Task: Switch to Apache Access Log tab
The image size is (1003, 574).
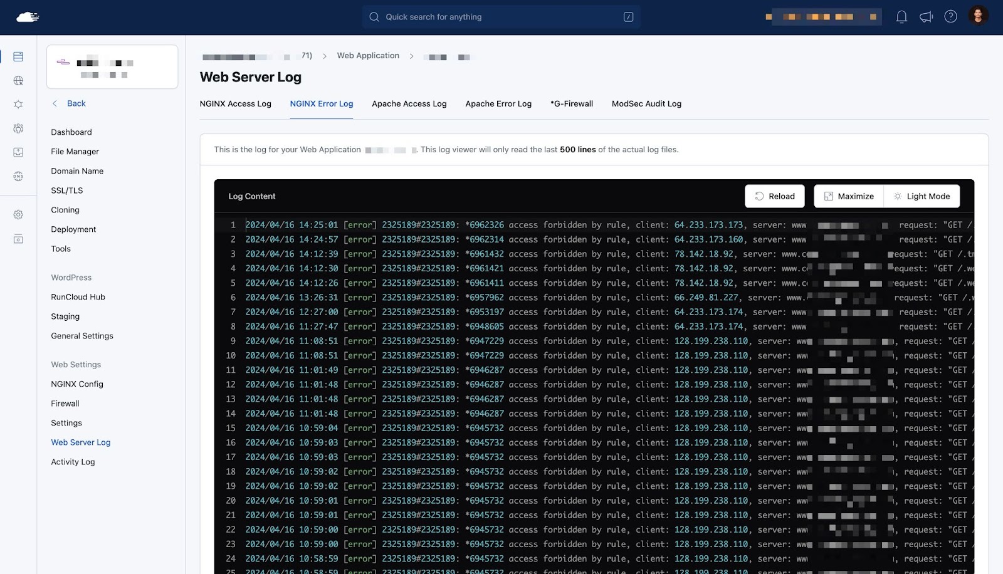Action: tap(409, 104)
